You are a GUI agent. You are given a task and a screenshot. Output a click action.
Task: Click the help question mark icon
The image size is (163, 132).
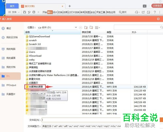point(155,12)
